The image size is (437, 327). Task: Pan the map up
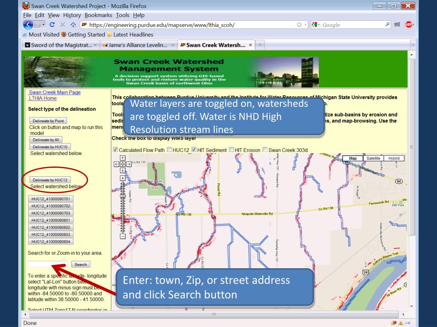click(x=122, y=158)
